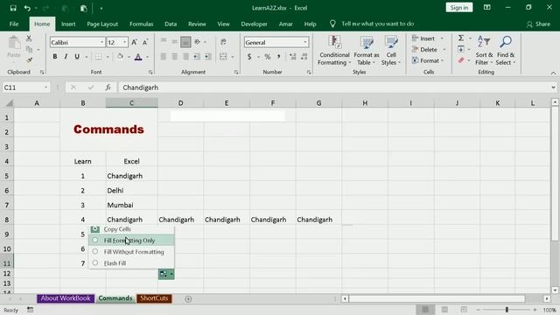The height and width of the screenshot is (315, 560).
Task: Click the Wrap Text icon
Action: pyautogui.click(x=223, y=42)
